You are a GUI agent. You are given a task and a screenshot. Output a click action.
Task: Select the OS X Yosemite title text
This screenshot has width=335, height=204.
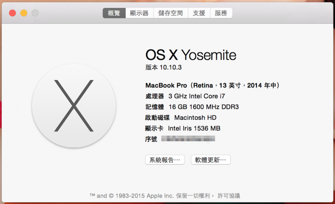(x=191, y=55)
